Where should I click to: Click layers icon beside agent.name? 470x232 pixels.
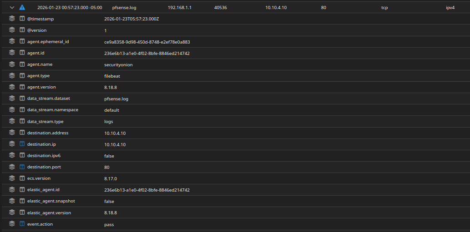click(x=12, y=64)
